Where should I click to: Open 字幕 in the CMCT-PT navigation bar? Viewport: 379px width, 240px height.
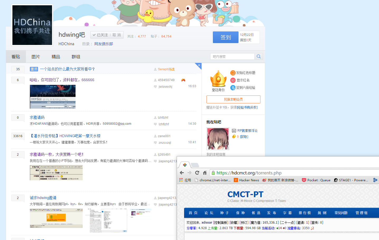[287, 213]
